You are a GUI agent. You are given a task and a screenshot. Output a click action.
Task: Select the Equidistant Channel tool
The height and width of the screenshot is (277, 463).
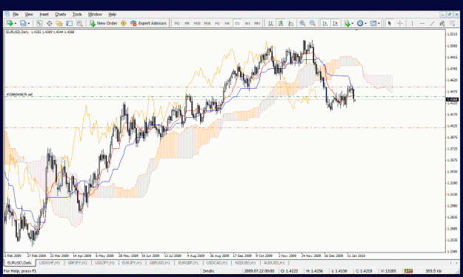(x=442, y=23)
